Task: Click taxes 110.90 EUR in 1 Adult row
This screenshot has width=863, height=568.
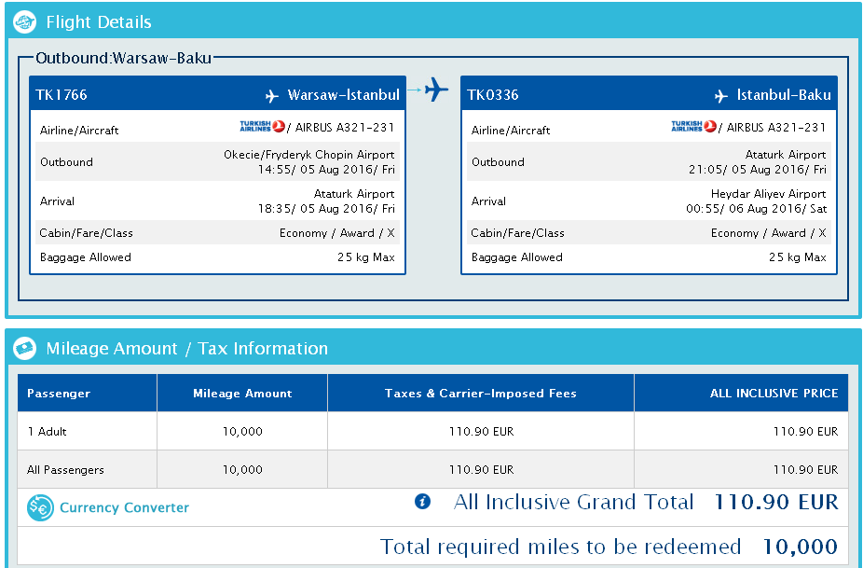Action: (482, 432)
